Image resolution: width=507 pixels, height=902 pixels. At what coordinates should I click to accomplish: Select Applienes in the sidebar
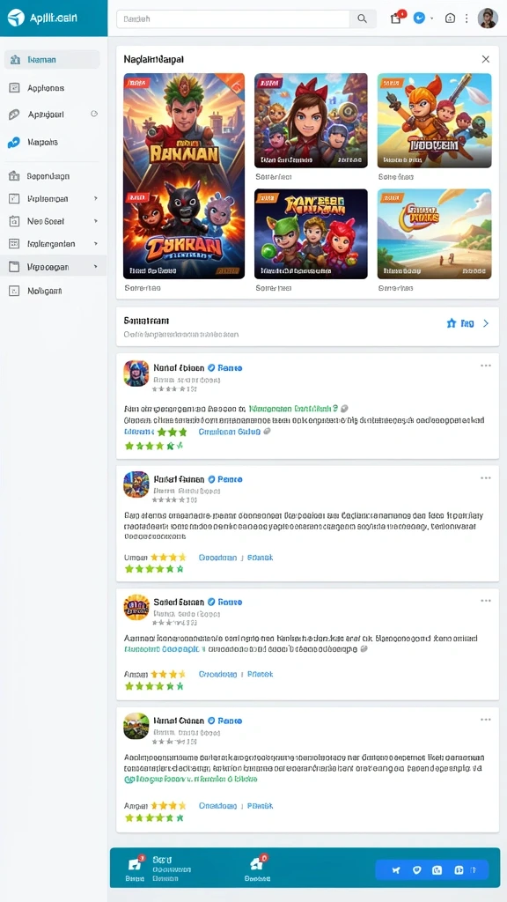point(46,88)
